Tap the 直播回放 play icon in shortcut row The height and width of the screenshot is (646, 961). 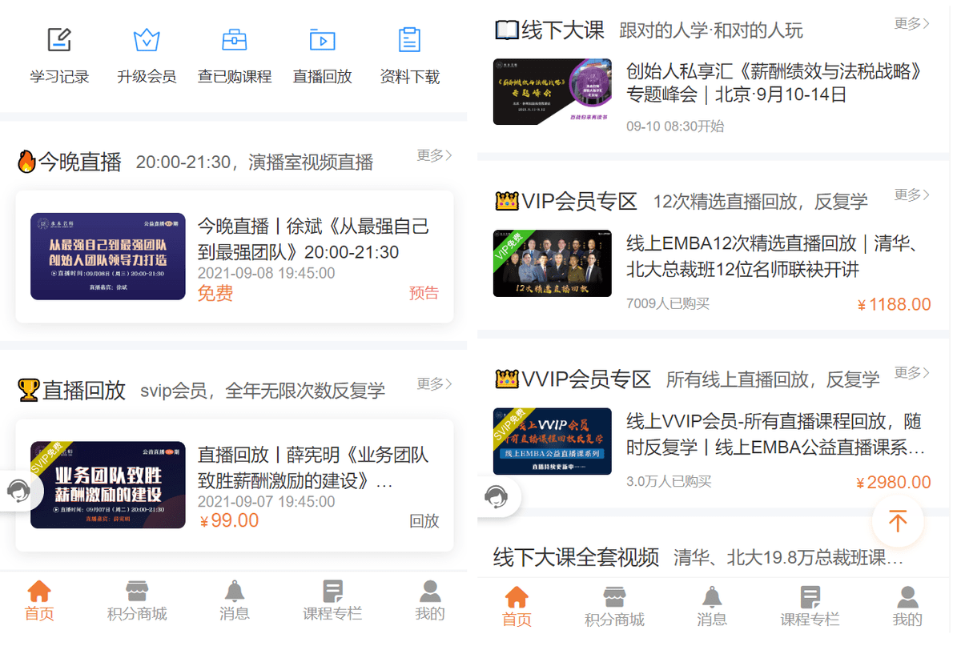[x=322, y=40]
